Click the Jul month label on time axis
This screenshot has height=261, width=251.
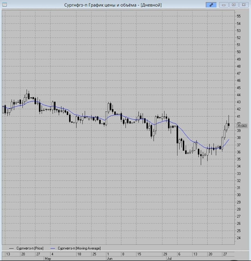coord(169,258)
